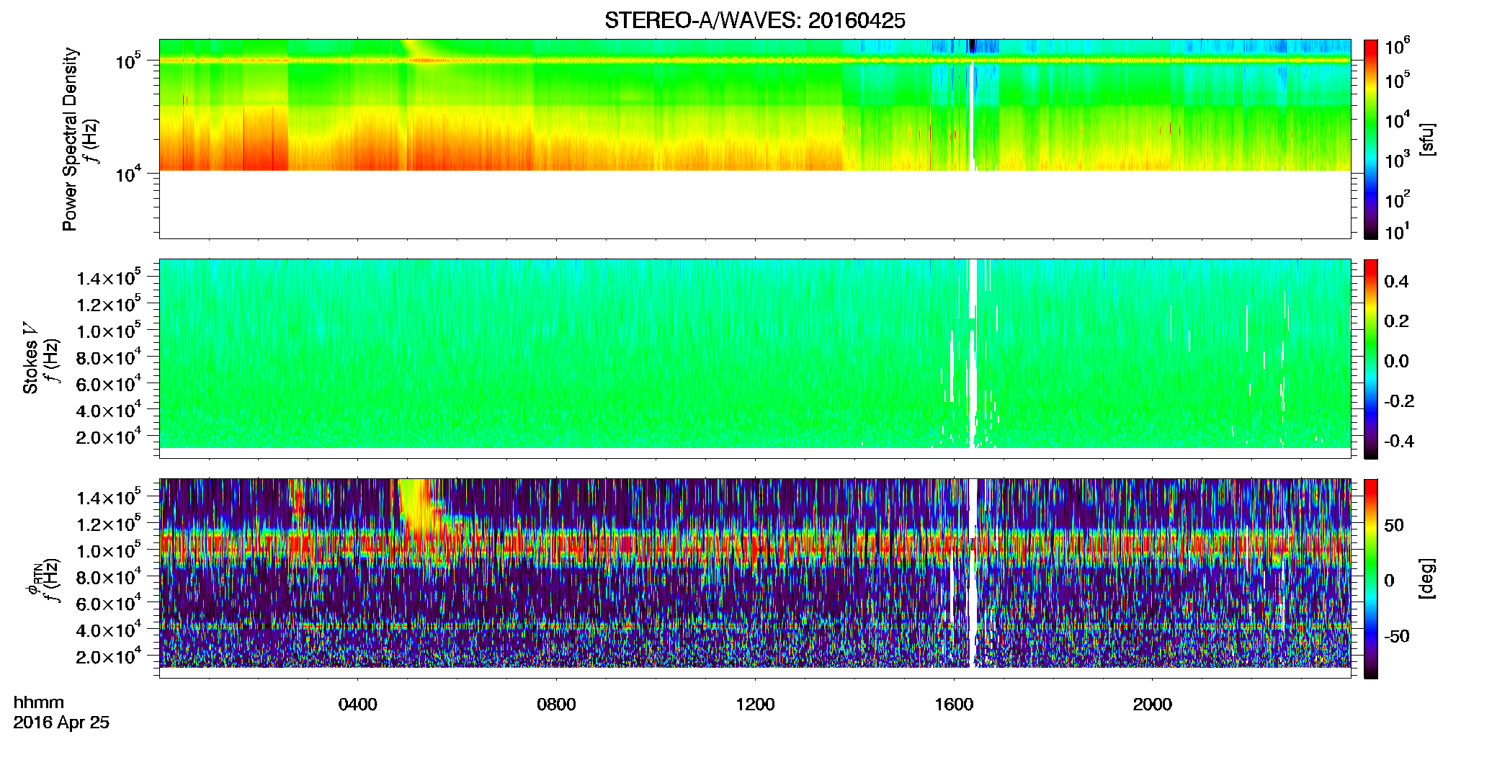
Task: Click the 10^5 tick in top panel
Action: click(x=128, y=61)
